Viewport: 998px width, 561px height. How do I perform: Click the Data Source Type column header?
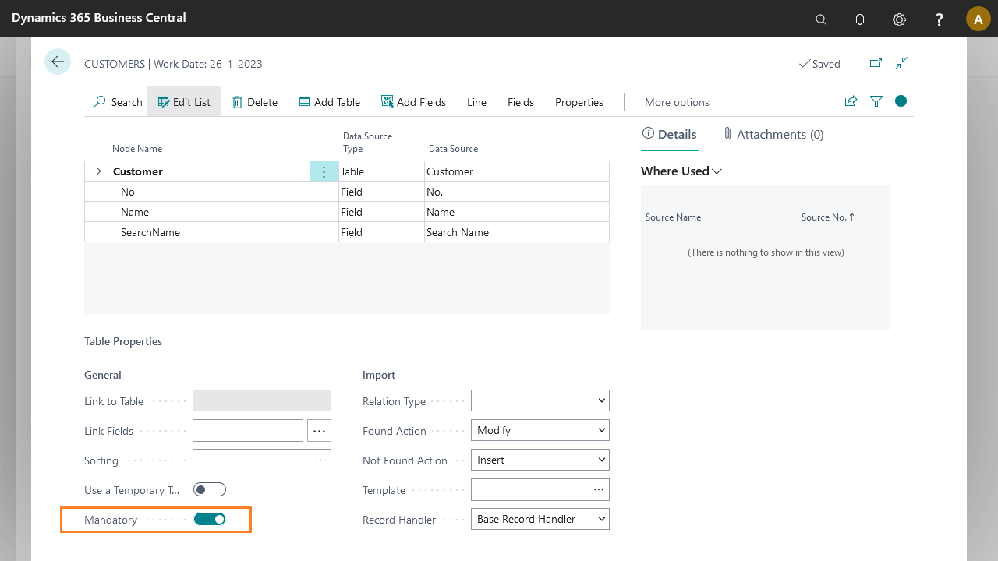[367, 143]
